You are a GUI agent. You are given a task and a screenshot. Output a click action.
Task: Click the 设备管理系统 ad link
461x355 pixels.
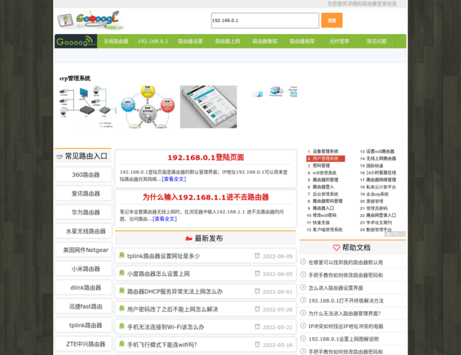(325, 151)
